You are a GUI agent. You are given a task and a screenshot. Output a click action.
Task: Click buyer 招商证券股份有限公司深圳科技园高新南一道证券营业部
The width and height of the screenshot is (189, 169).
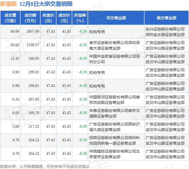click(x=115, y=140)
